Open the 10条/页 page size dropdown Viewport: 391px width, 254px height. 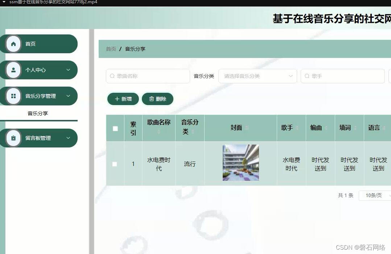click(375, 195)
